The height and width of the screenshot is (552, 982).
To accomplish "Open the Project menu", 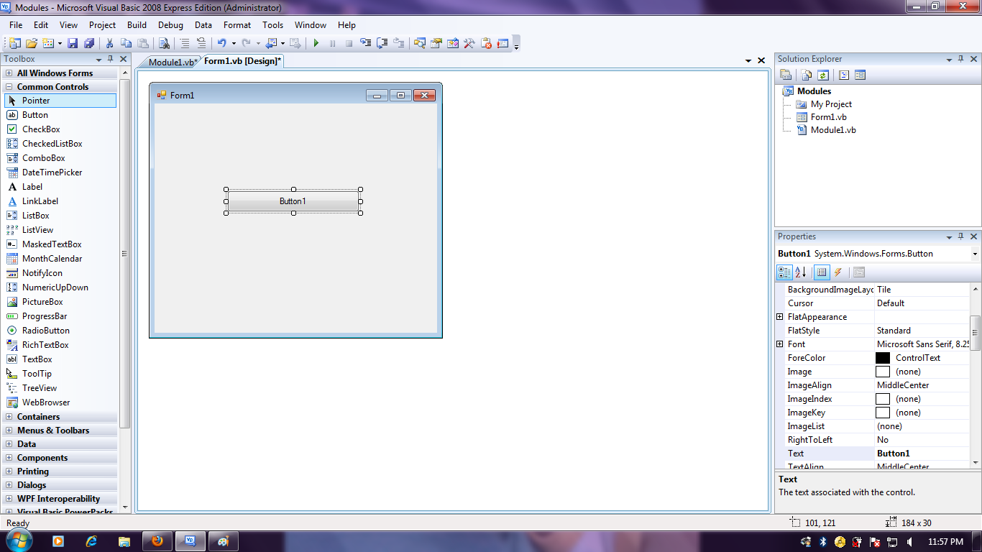I will (102, 24).
